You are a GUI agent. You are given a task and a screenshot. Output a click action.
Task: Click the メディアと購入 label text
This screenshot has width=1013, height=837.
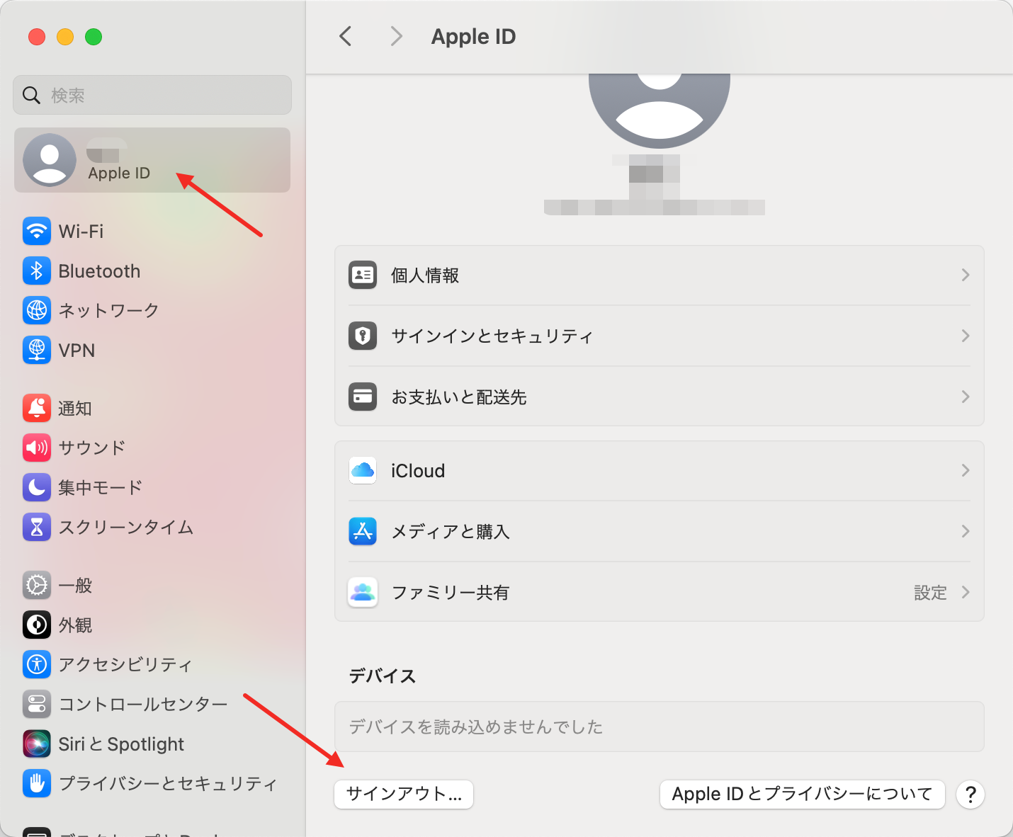tap(451, 531)
